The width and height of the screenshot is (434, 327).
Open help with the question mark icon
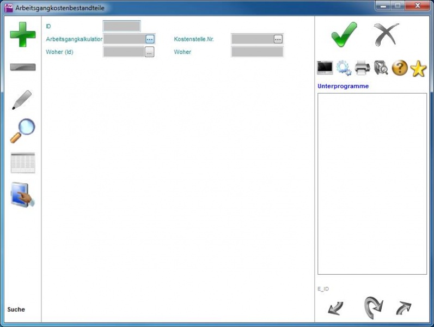(x=400, y=68)
